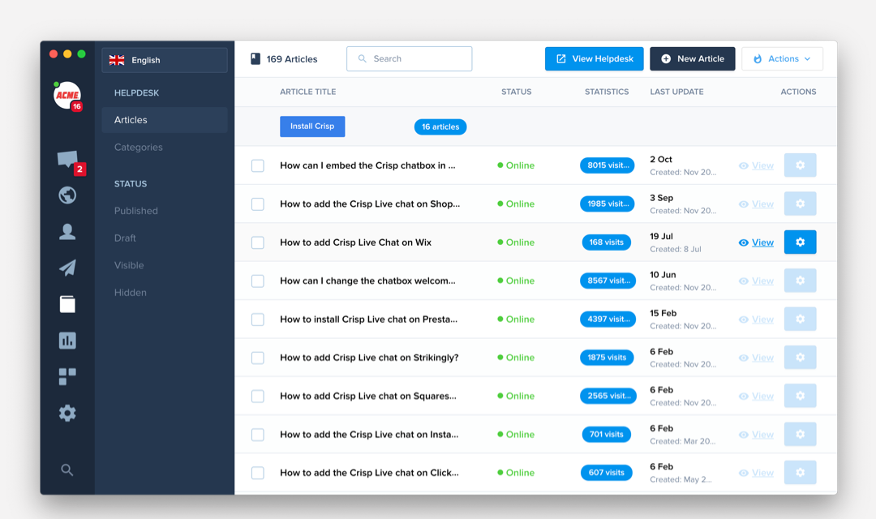
Task: Click eye icon on the Wix article row
Action: click(744, 242)
